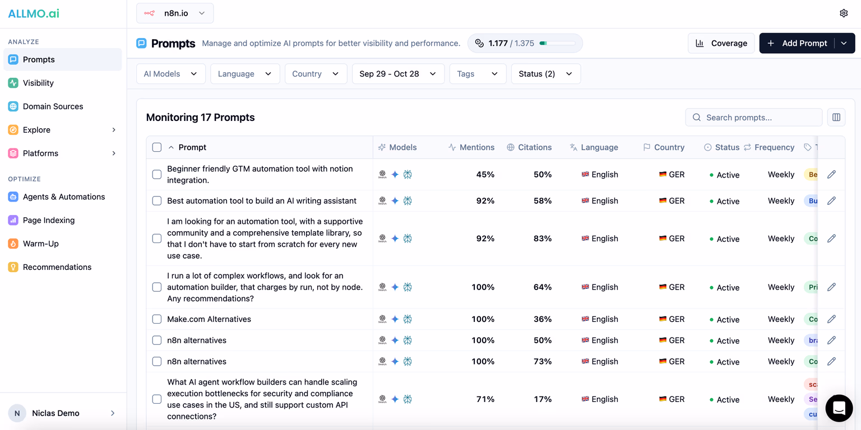Image resolution: width=861 pixels, height=430 pixels.
Task: Click the Mentions column header
Action: pos(471,147)
